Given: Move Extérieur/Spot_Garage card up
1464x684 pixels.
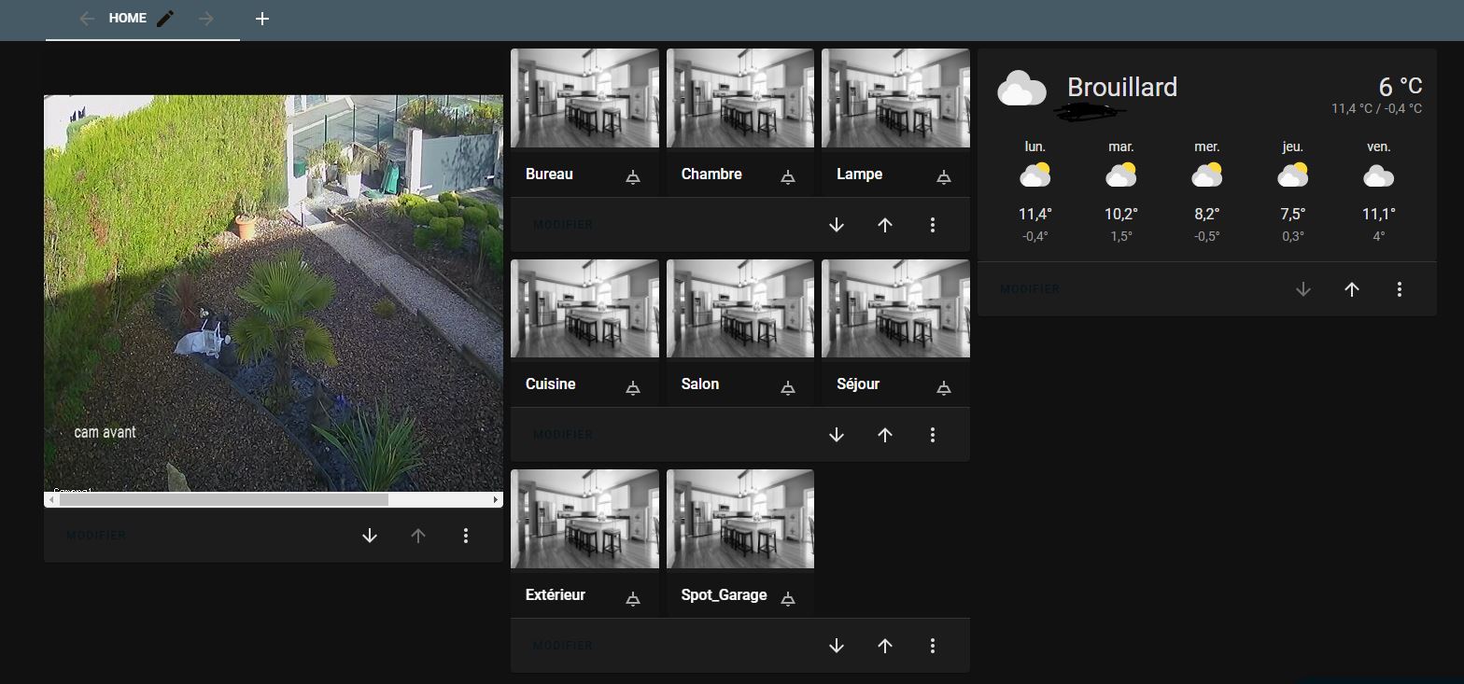Looking at the screenshot, I should 885,646.
